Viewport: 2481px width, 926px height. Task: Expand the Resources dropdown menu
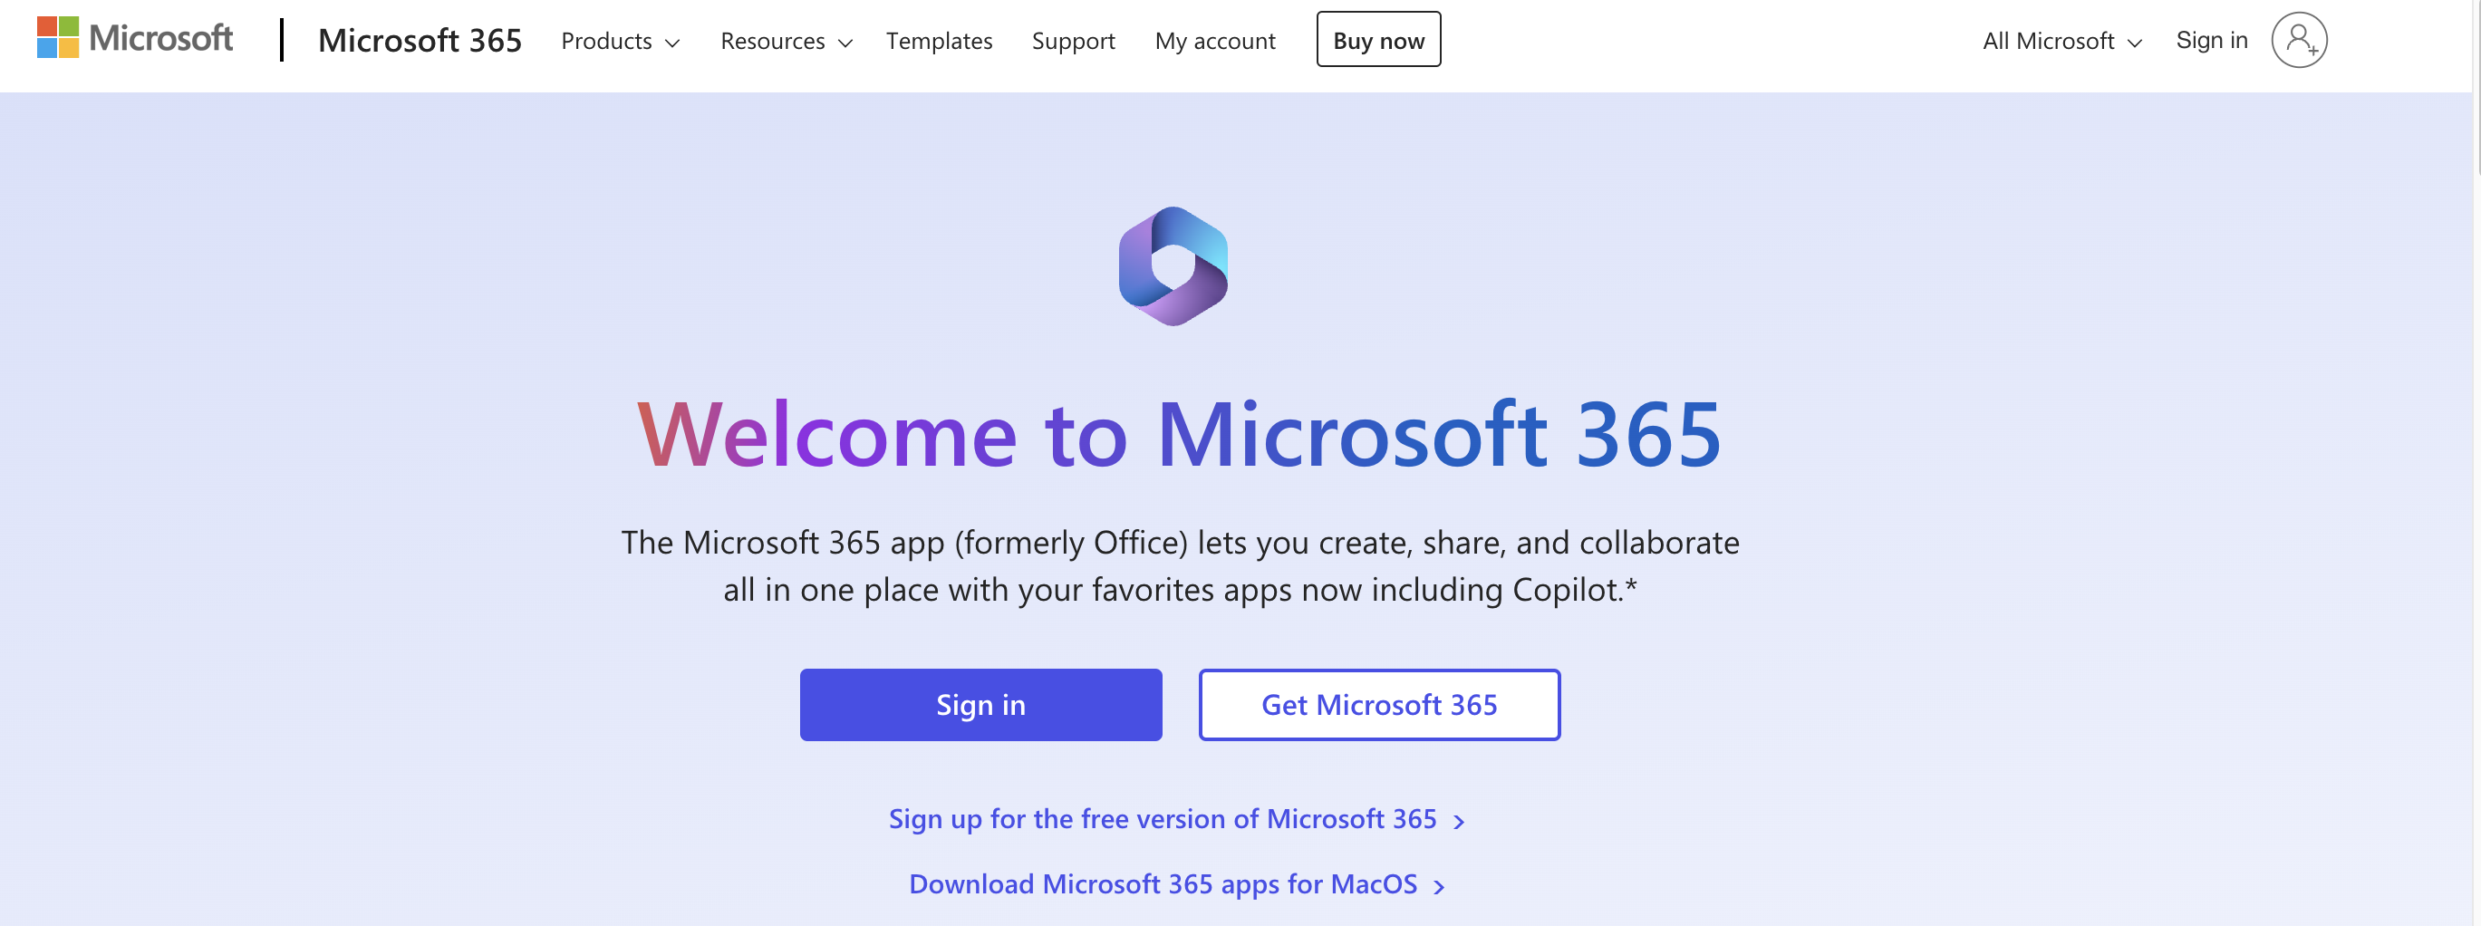click(x=786, y=42)
